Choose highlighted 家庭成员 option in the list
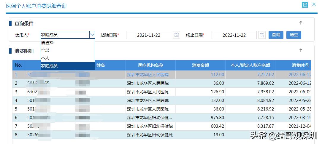Screen dimensions: 322x144 pyautogui.click(x=68, y=66)
